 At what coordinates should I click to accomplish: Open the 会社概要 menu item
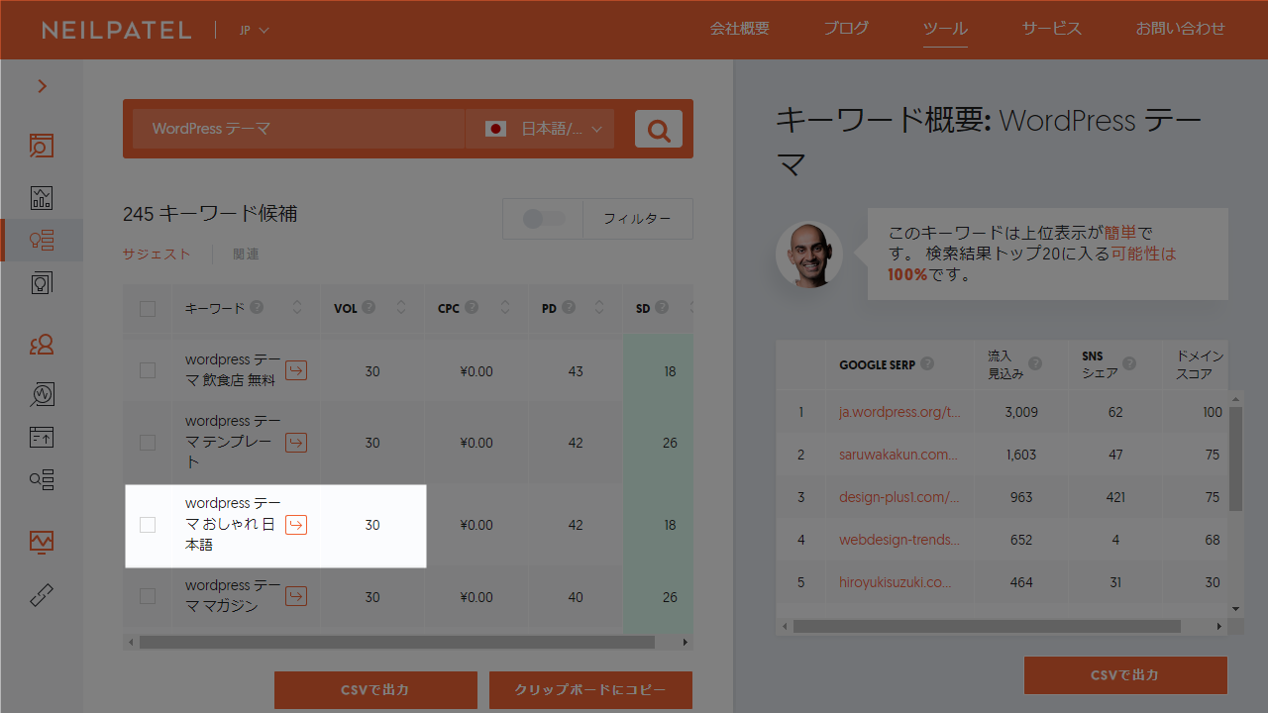pyautogui.click(x=739, y=29)
